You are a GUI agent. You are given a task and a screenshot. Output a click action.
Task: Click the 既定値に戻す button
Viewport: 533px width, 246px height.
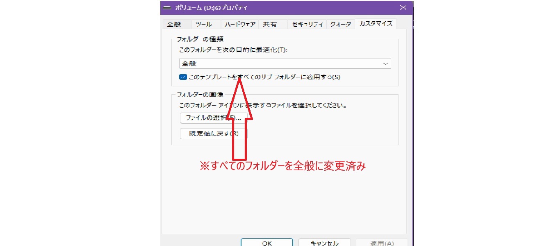pyautogui.click(x=214, y=133)
